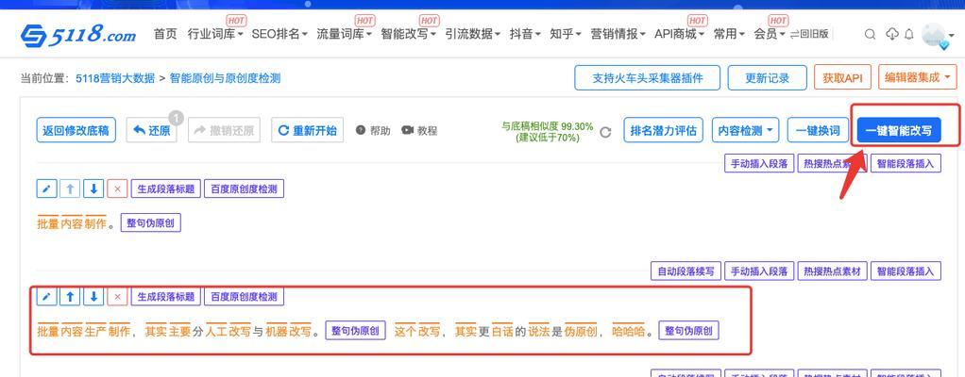965x377 pixels.
Task: Open the search magnifier icon in header
Action: click(870, 34)
